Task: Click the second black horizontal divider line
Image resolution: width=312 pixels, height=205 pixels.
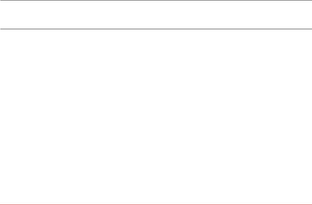Action: [x=156, y=29]
